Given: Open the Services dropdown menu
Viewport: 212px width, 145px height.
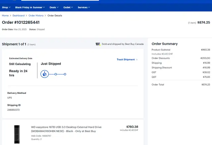Looking at the screenshot, I should 84,7.
